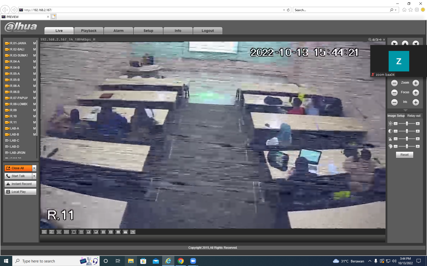Open the browser search options dropdown

(x=395, y=10)
